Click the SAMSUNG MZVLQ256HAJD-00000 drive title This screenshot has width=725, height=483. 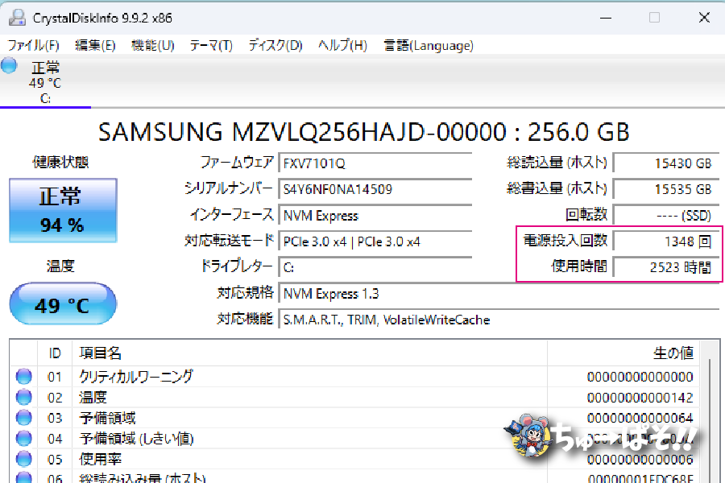click(363, 132)
